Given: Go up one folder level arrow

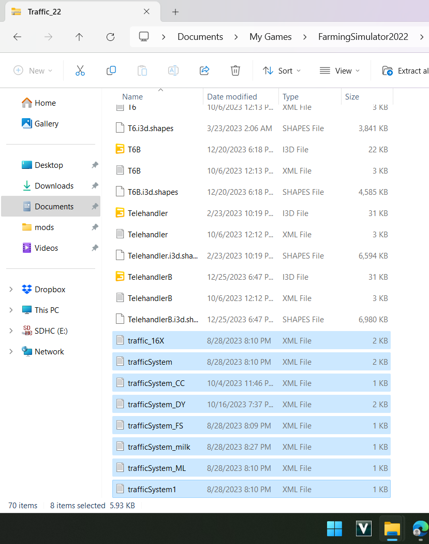Looking at the screenshot, I should (79, 37).
